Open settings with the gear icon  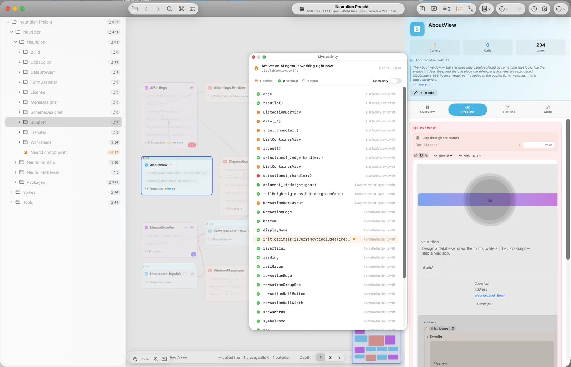coord(545,9)
